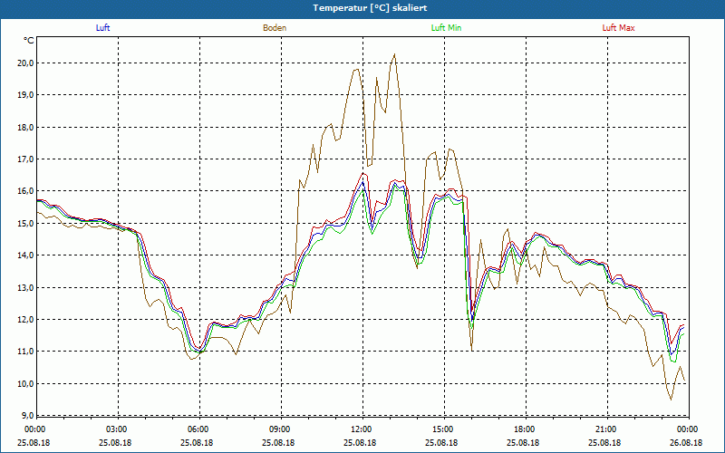This screenshot has width=725, height=453.
Task: Click the 9,0 y-axis label
Action: pos(27,415)
